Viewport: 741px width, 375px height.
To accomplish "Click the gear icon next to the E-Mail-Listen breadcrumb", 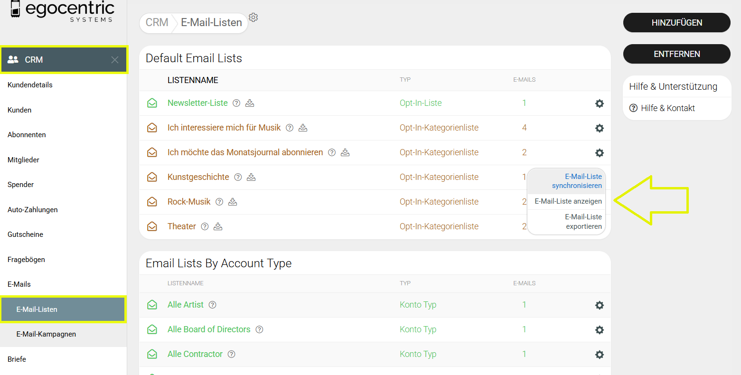I will click(253, 18).
